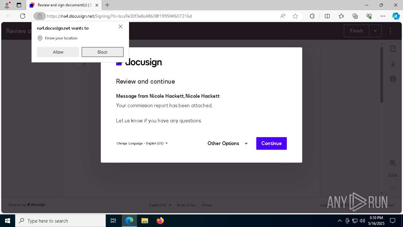The image size is (403, 227).
Task: Click the Continue button
Action: pos(271,143)
